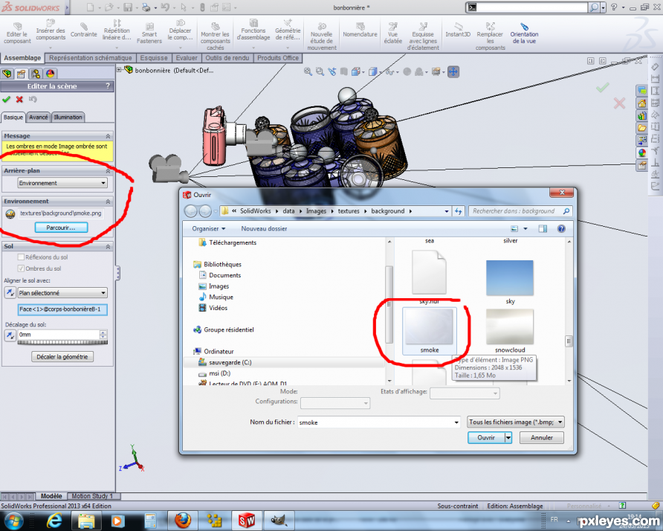663x531 pixels.
Task: Open Windows Start menu
Action: pyautogui.click(x=13, y=520)
